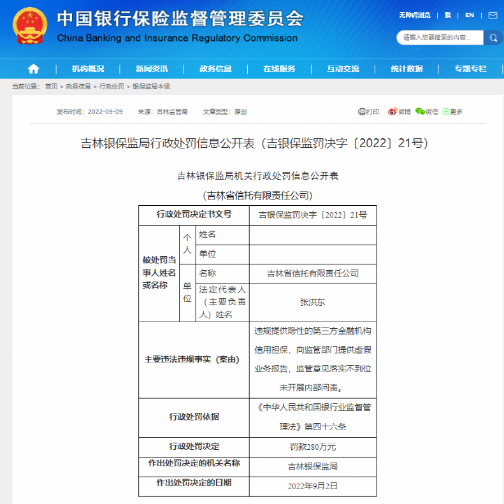The height and width of the screenshot is (504, 504).
Task: Open the 互动交流 menu item
Action: coord(343,69)
